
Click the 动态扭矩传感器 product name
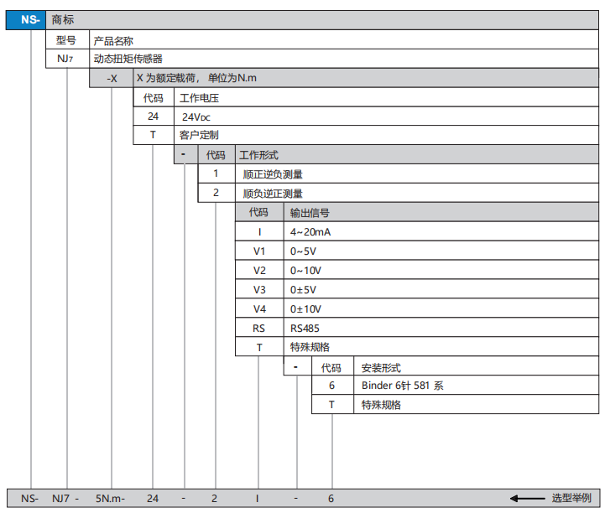(128, 59)
